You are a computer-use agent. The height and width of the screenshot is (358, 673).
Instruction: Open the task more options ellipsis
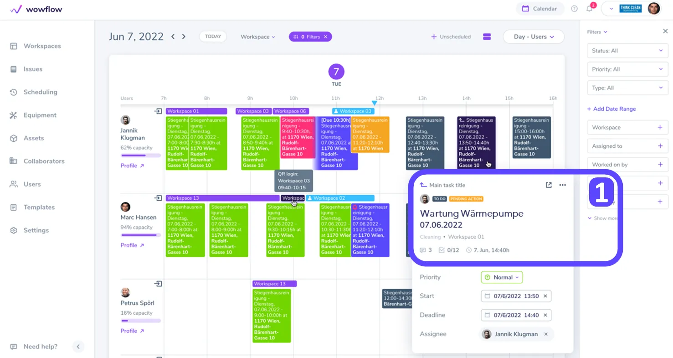point(562,185)
